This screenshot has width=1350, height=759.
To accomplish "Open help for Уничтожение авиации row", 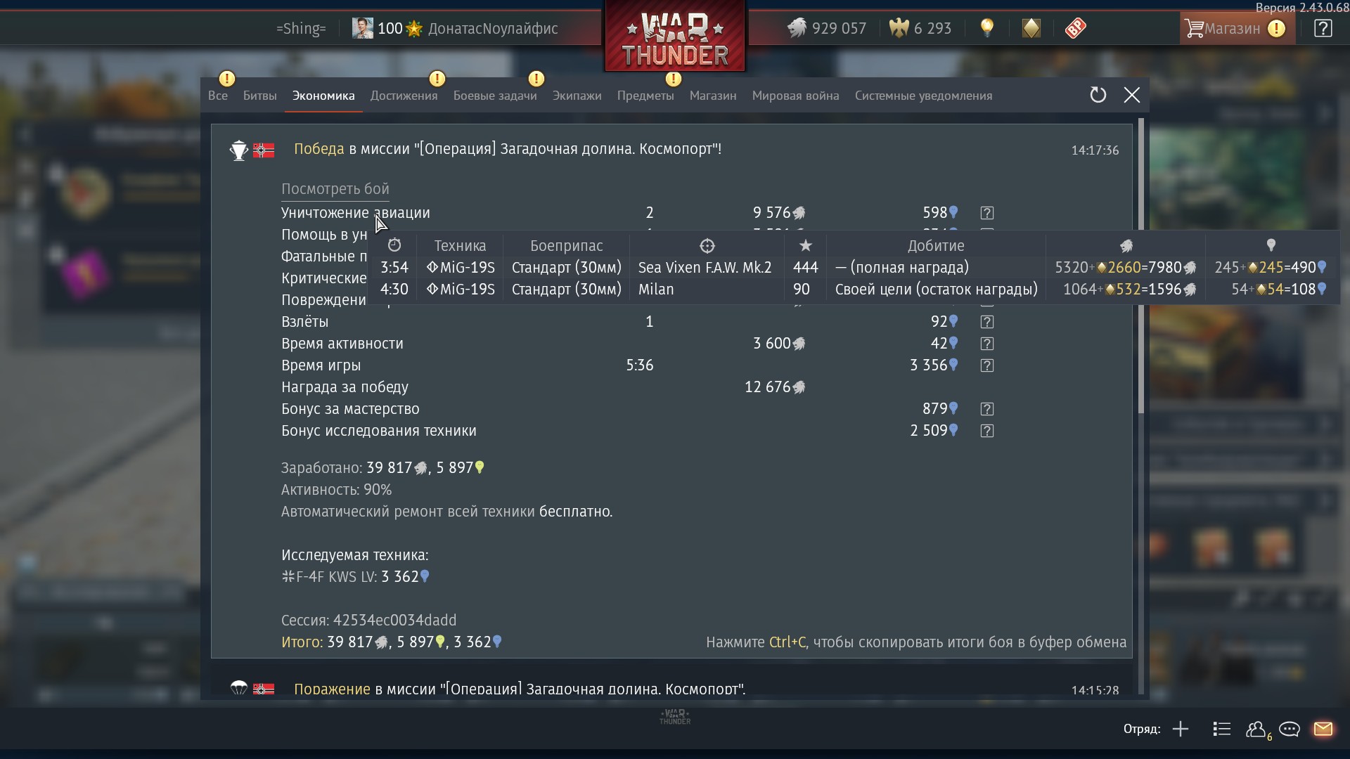I will click(986, 213).
